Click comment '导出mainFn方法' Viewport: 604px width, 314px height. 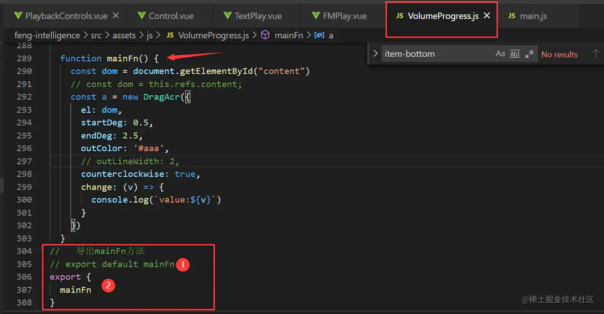(x=111, y=251)
